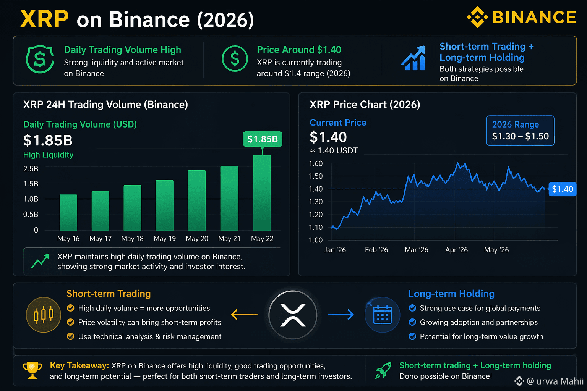Screen dimensions: 587x391
Task: Click the "May '26" axis label
Action: pos(496,250)
